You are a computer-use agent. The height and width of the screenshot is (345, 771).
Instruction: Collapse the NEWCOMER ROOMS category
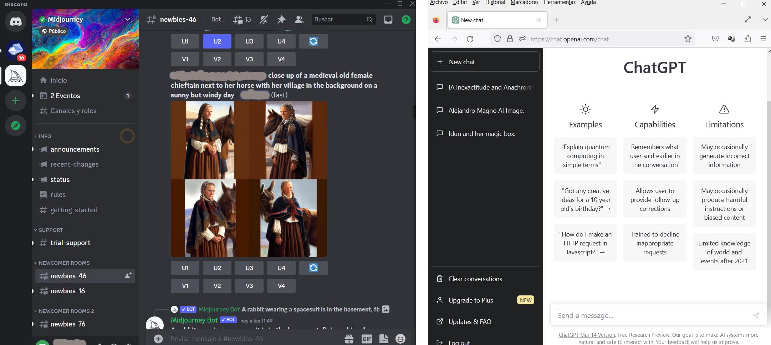(62, 263)
